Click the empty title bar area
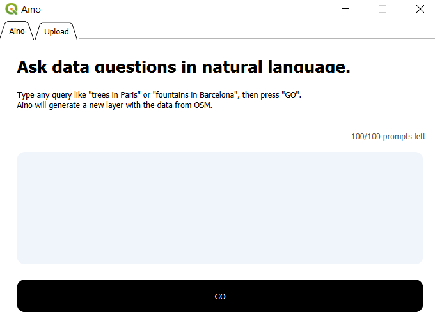 (192, 10)
